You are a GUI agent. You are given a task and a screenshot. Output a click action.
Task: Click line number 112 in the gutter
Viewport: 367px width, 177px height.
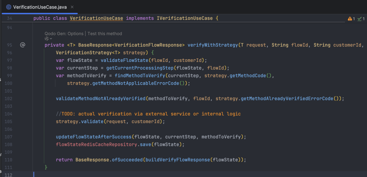[x=8, y=175]
